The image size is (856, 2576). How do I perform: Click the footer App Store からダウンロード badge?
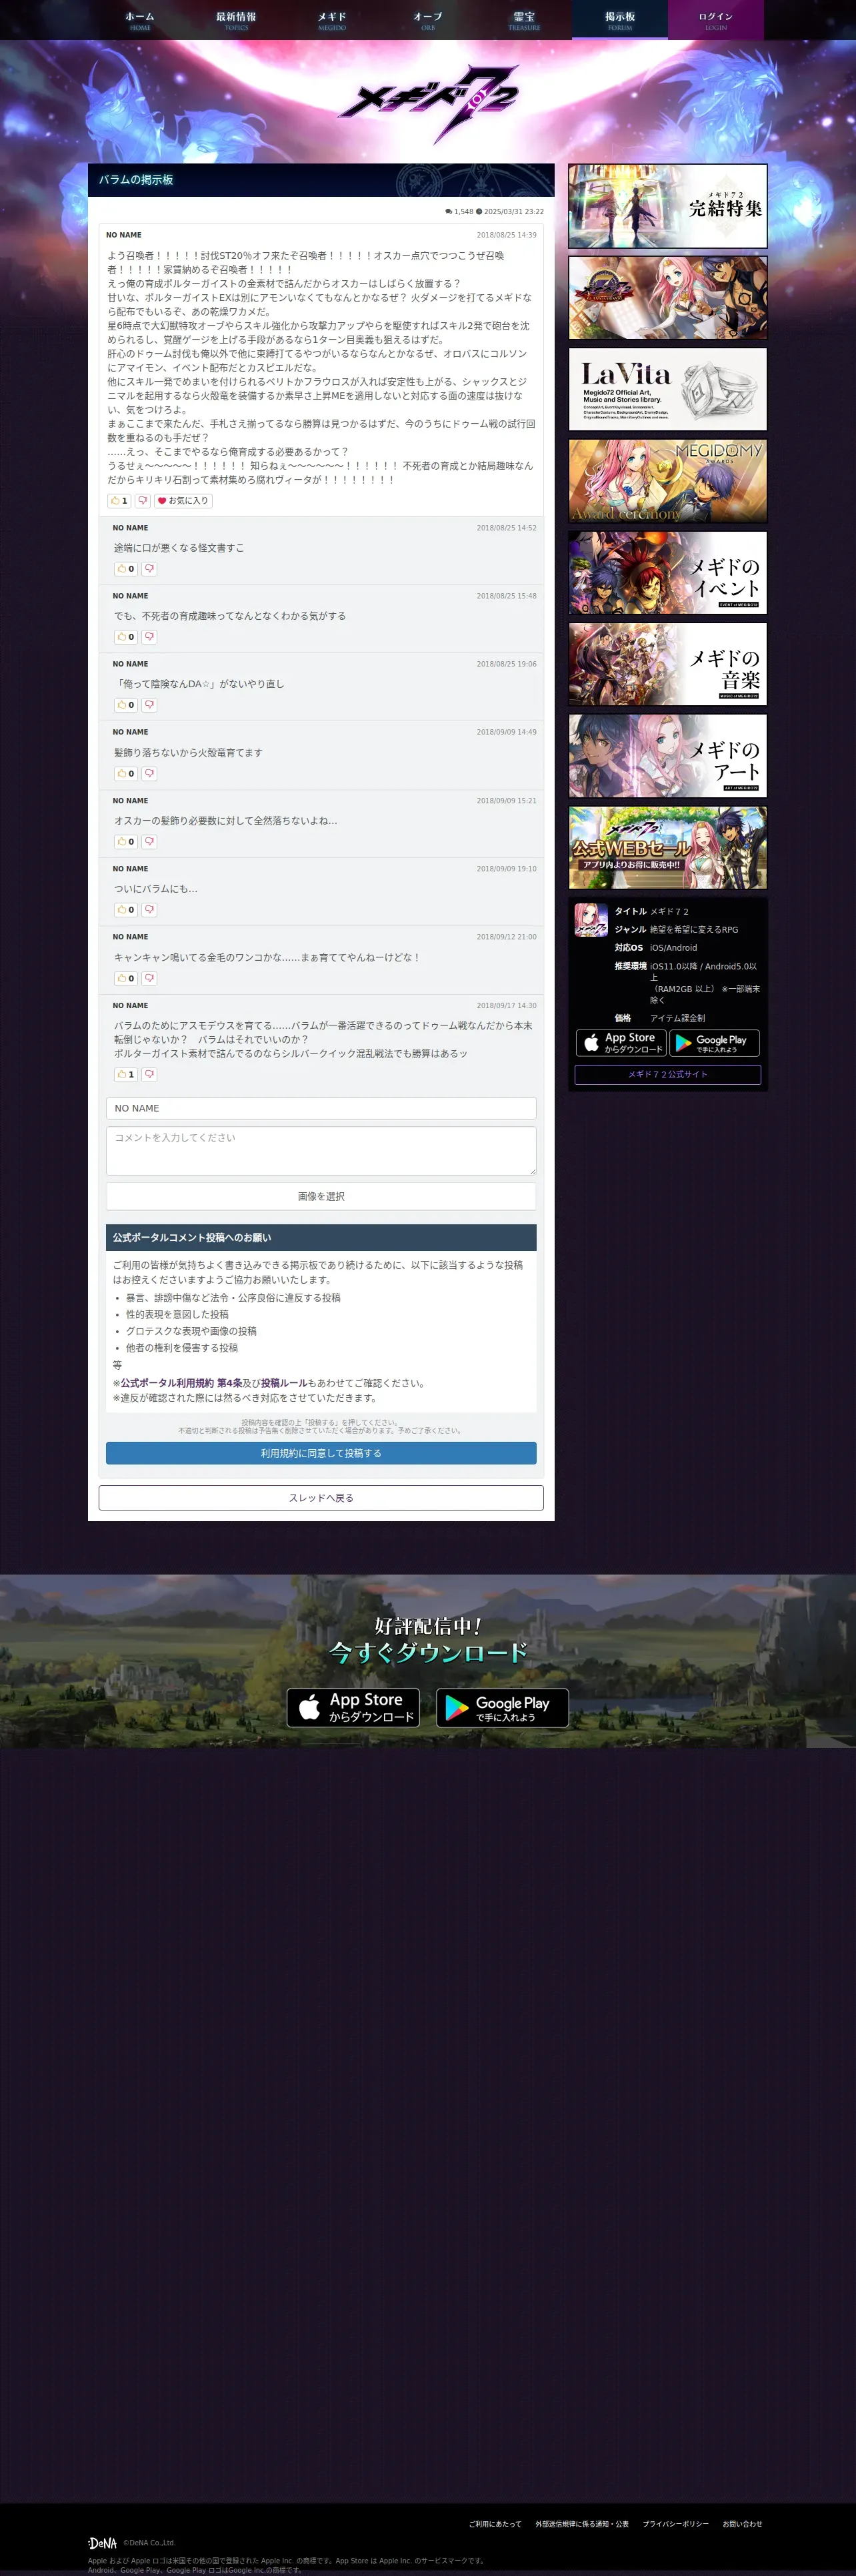353,1708
